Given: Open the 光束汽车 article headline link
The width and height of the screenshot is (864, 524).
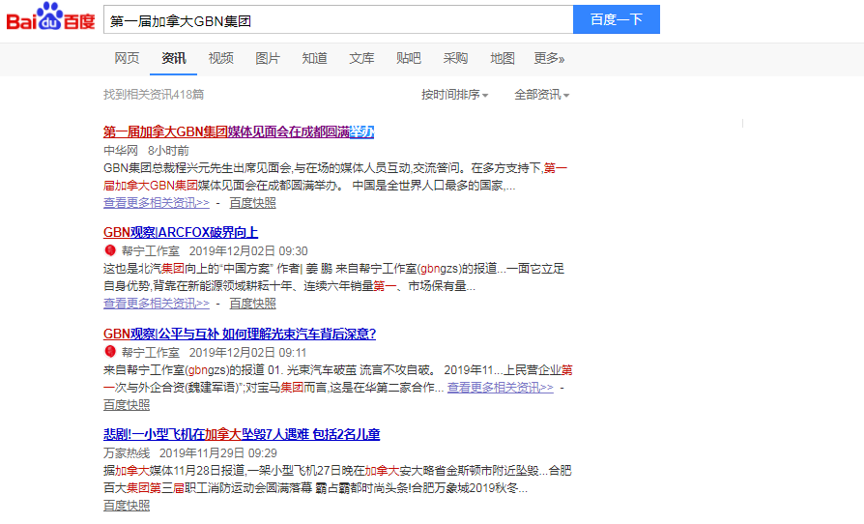Looking at the screenshot, I should coord(240,334).
